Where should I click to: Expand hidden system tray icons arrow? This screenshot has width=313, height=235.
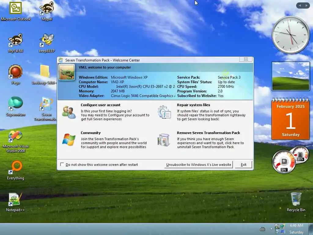pyautogui.click(x=271, y=229)
